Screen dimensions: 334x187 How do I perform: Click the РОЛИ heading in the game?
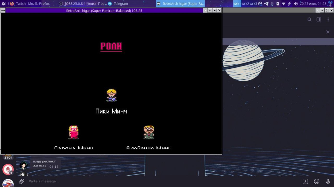tap(111, 47)
